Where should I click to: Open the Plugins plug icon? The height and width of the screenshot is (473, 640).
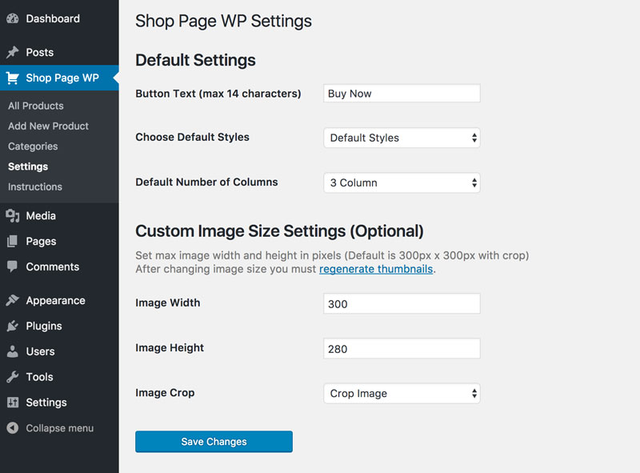click(13, 326)
